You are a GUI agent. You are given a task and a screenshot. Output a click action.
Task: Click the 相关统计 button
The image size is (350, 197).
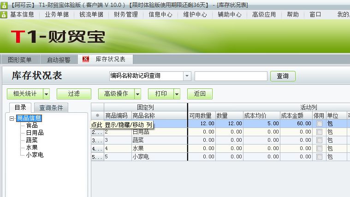(25, 94)
